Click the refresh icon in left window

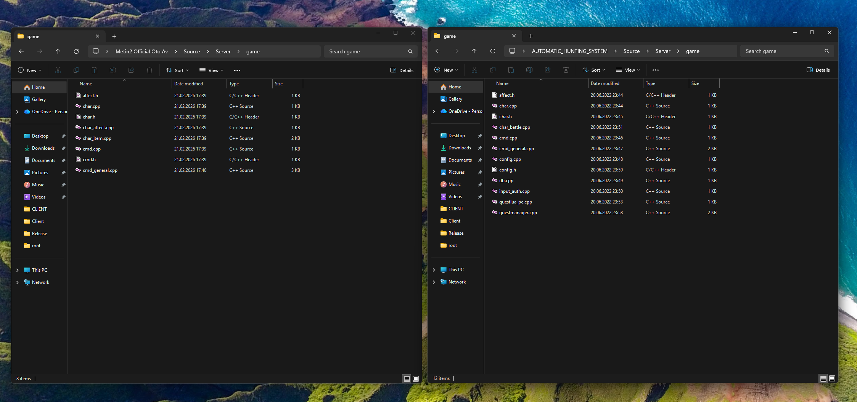click(x=76, y=51)
